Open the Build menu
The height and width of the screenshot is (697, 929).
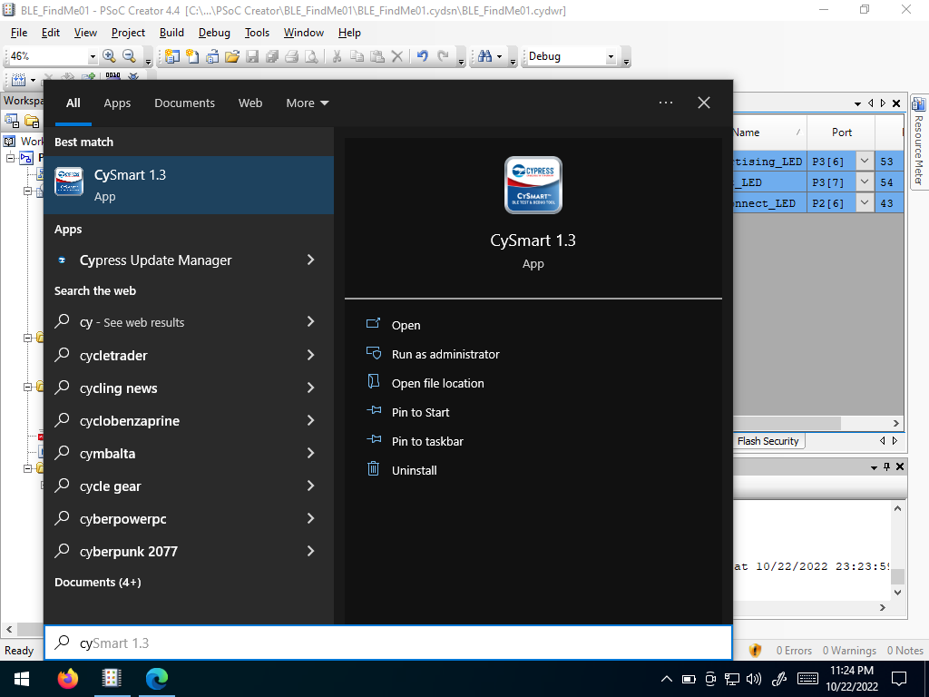coord(171,33)
